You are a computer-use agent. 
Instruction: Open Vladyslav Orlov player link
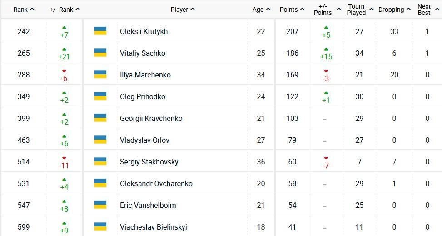point(144,140)
